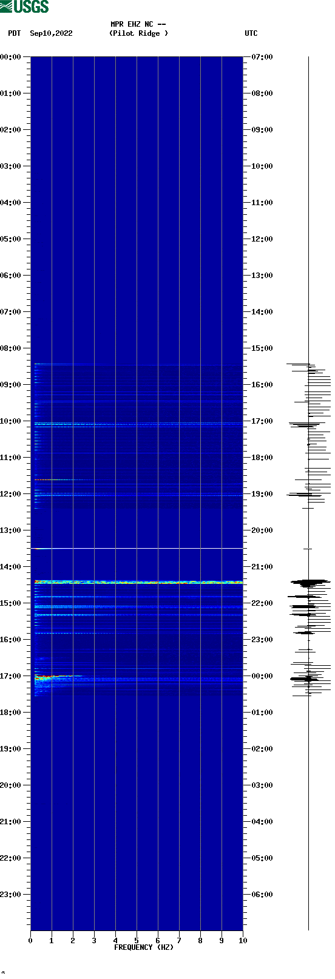335x979 pixels.
Task: Click the 07:00 UTC time label
Action: (x=262, y=57)
